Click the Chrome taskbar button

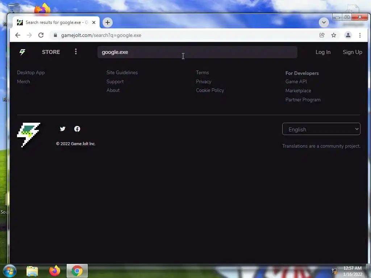pyautogui.click(x=77, y=271)
